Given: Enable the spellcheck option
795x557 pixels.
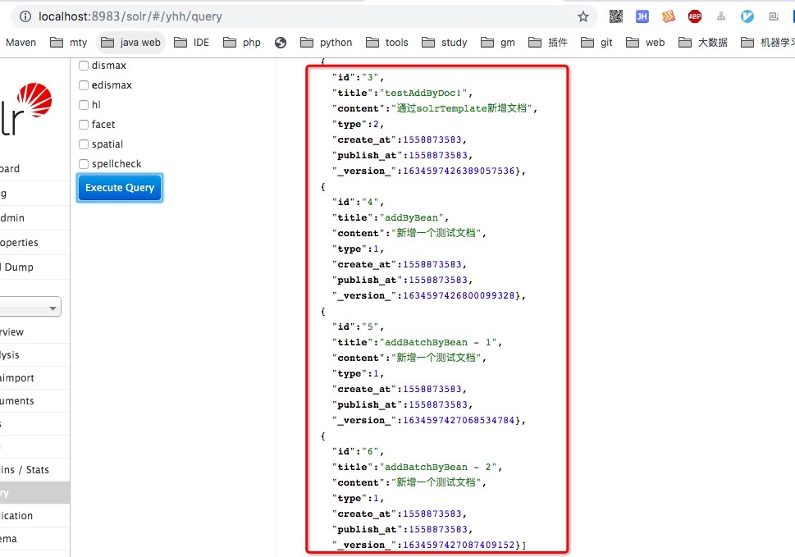Looking at the screenshot, I should (84, 164).
